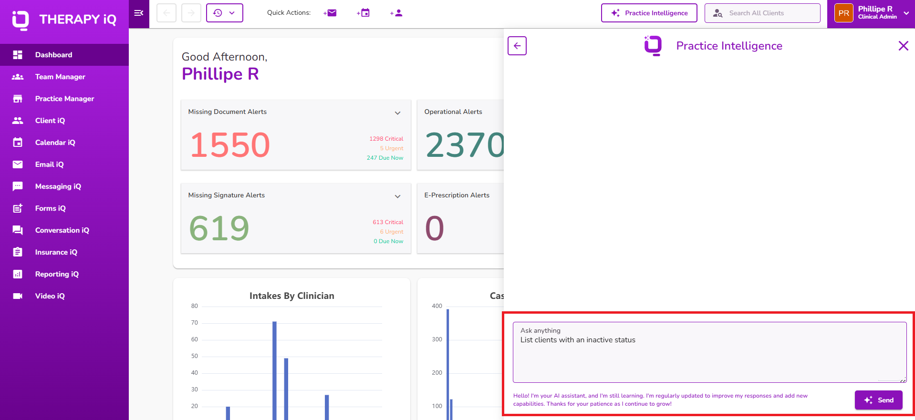
Task: Click the Email iQ envelope icon
Action: pos(18,164)
